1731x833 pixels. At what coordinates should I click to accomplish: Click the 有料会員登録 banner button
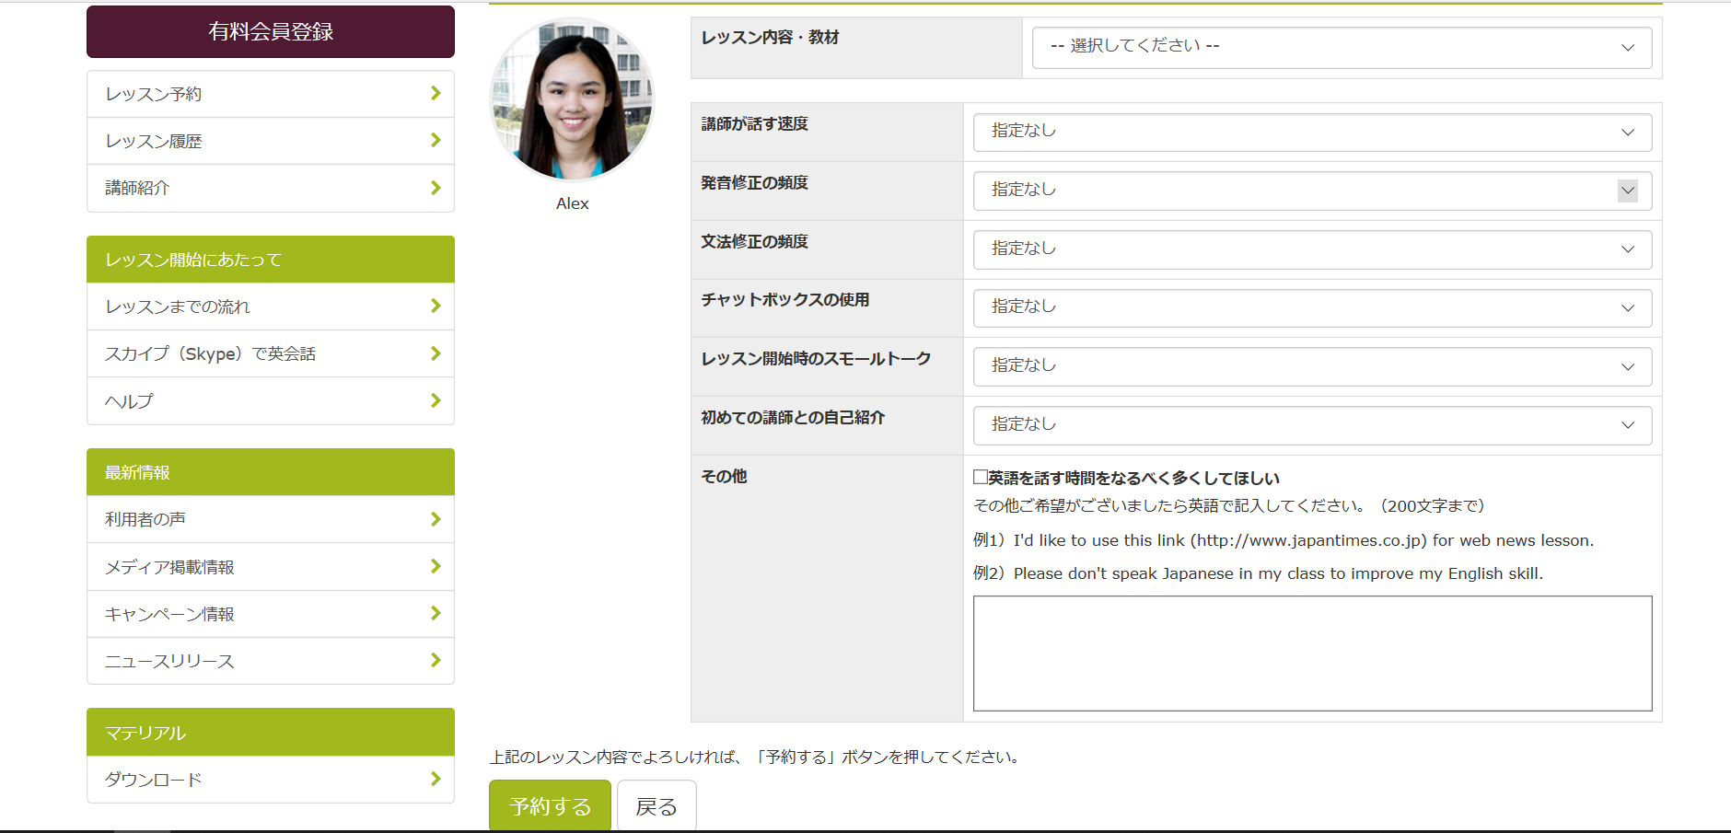click(270, 32)
